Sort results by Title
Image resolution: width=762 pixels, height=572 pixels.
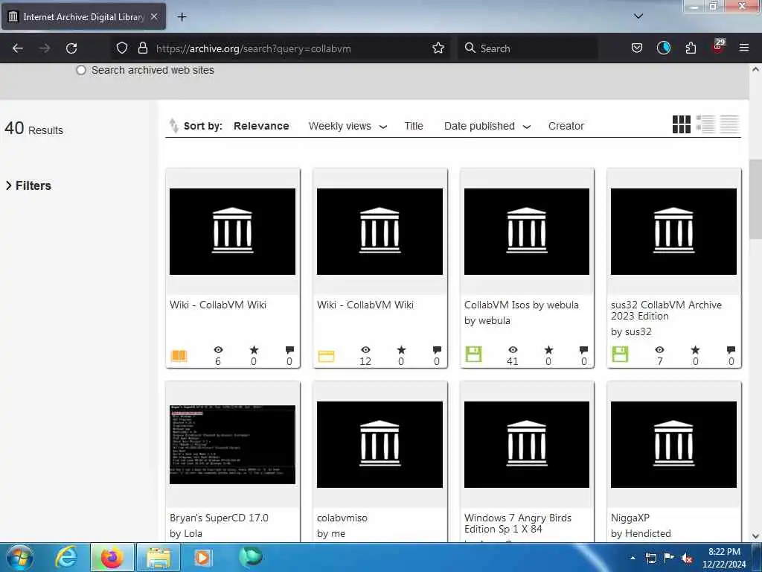coord(414,126)
